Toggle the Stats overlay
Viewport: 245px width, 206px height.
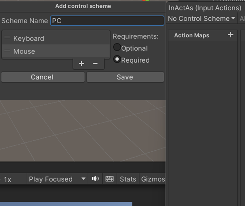[128, 179]
